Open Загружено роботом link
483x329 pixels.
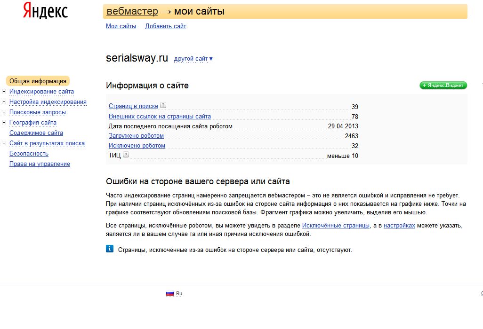click(x=136, y=136)
